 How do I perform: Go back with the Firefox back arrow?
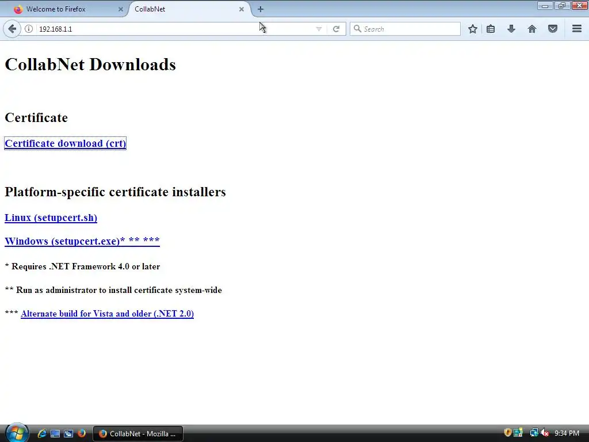point(12,29)
